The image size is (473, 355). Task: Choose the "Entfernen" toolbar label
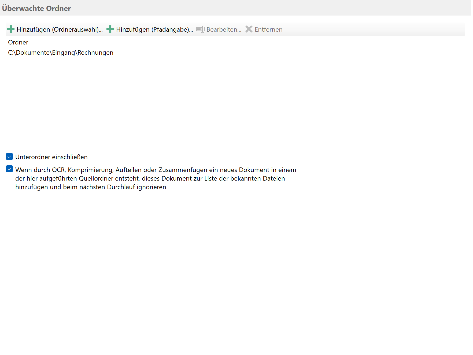268,29
